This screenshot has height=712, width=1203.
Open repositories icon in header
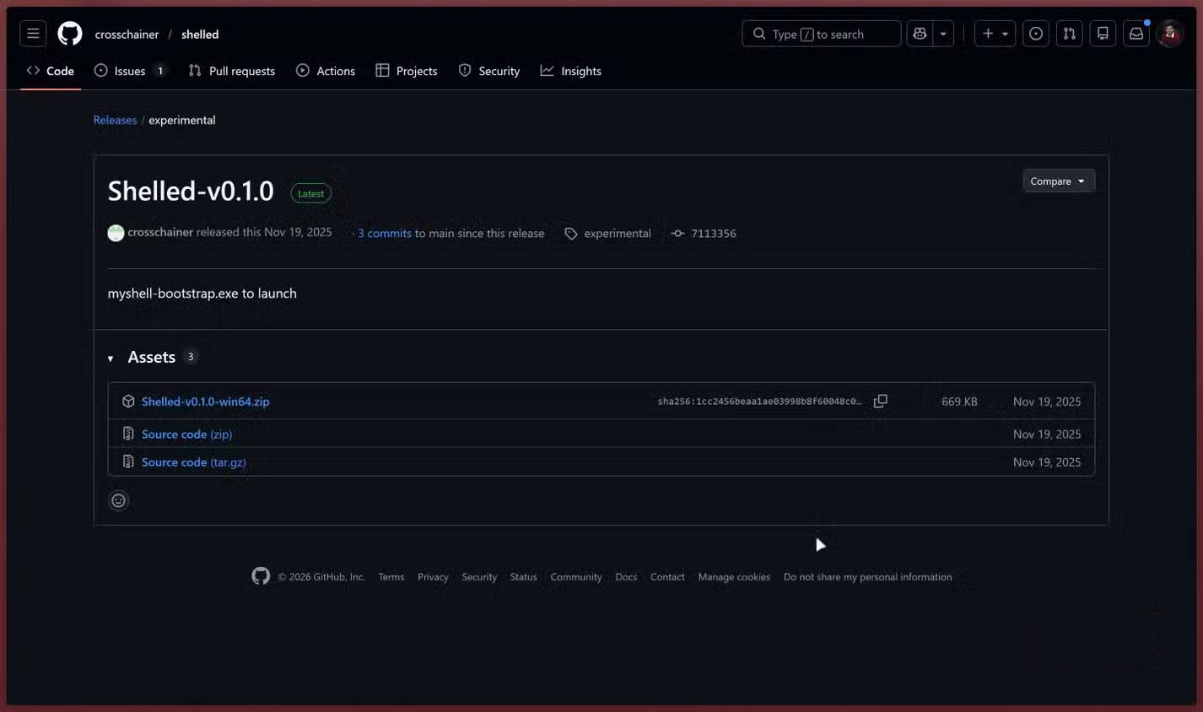(x=1103, y=34)
